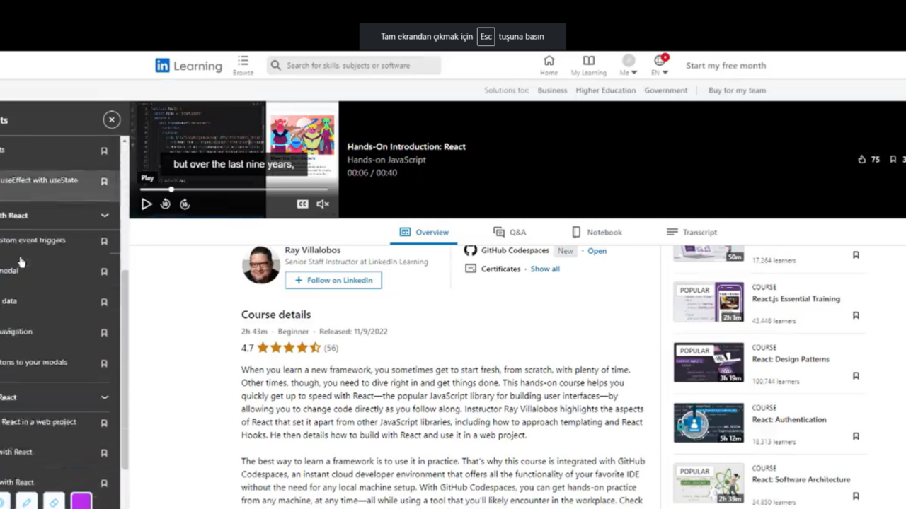Switch to the Q&A tab
This screenshot has width=906, height=509.
click(510, 232)
